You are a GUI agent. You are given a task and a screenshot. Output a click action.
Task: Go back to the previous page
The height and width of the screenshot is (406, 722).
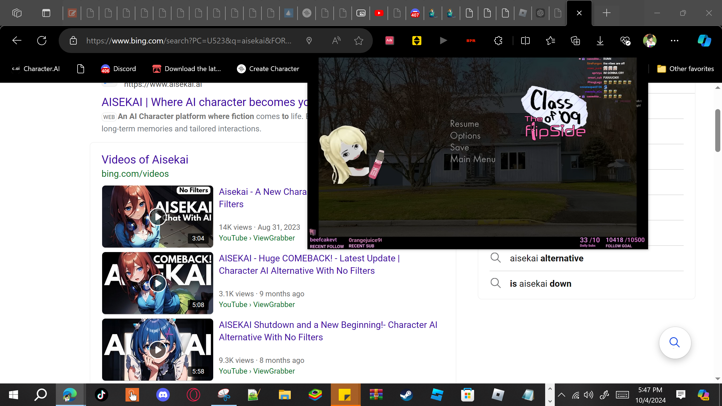tap(17, 41)
